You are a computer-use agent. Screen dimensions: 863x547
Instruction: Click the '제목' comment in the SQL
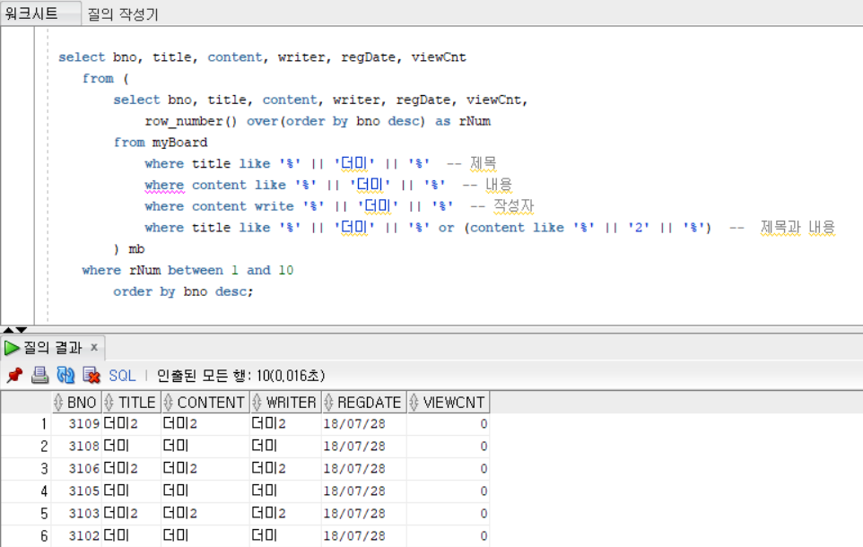[484, 163]
